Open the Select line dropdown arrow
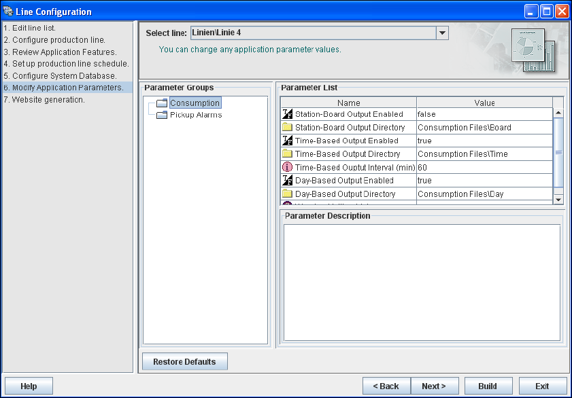The height and width of the screenshot is (398, 572). (442, 33)
